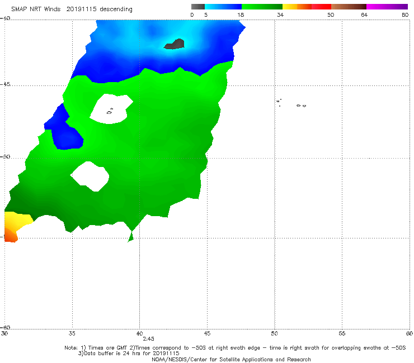Viewport: 414px width, 363px height.
Task: Click the green 18–34 colorbar segment
Action: point(262,7)
